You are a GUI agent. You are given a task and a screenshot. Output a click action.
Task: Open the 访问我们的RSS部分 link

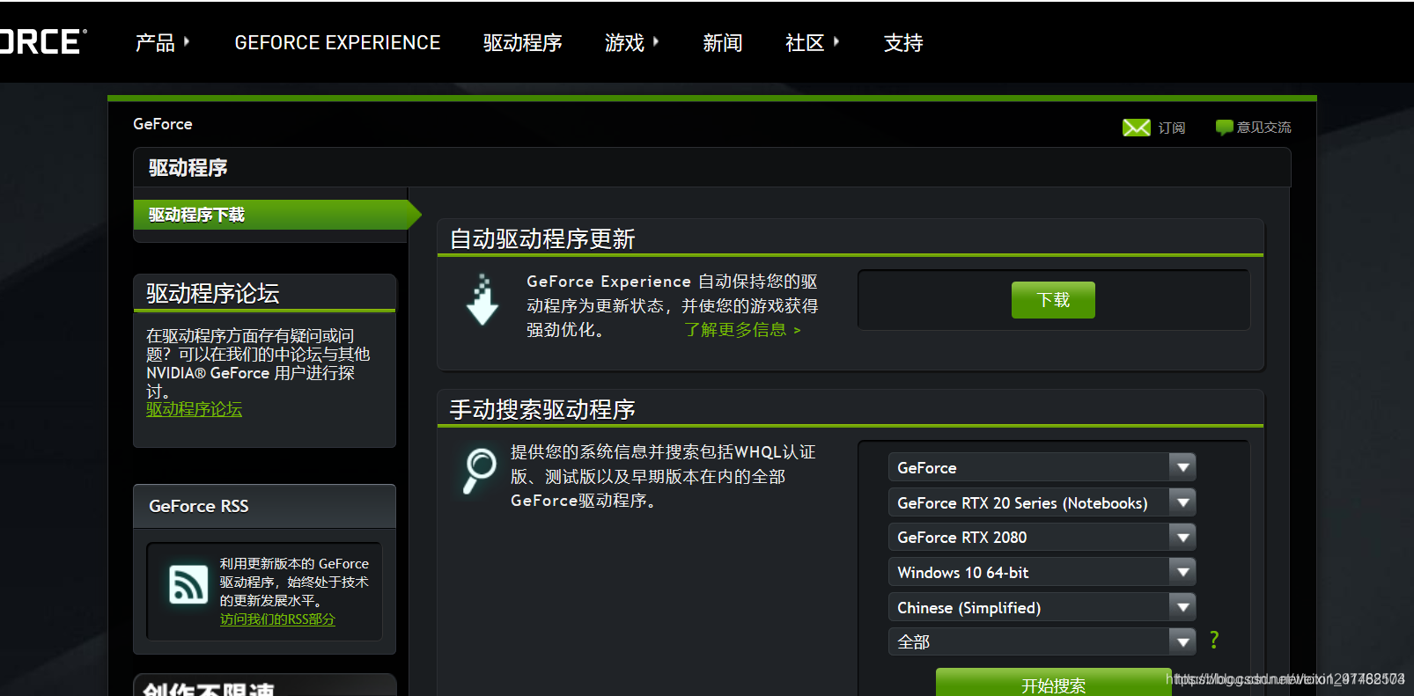[x=277, y=619]
